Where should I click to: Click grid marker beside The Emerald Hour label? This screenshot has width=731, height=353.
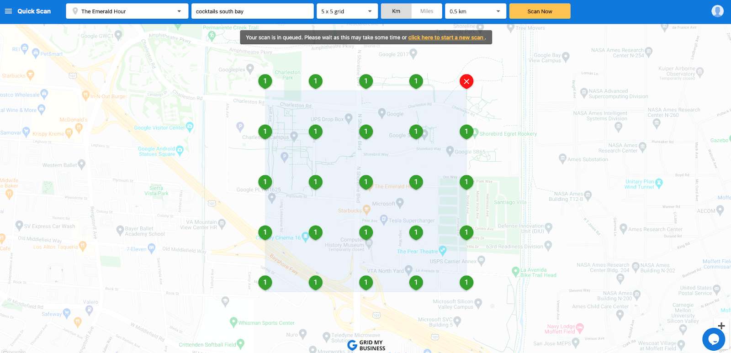click(365, 182)
